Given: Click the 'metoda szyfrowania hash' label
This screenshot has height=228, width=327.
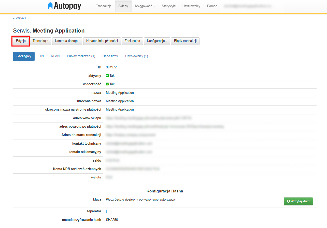Looking at the screenshot, I should [81, 220].
